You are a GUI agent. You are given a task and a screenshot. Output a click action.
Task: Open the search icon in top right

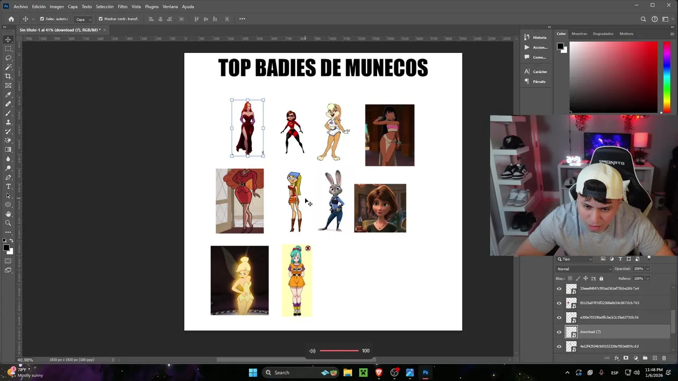pos(643,19)
